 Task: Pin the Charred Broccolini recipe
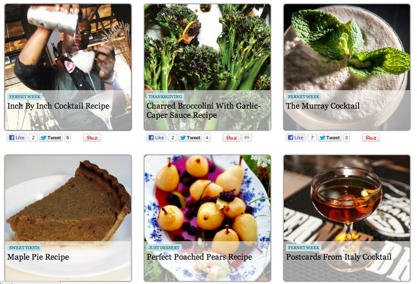[x=231, y=137]
